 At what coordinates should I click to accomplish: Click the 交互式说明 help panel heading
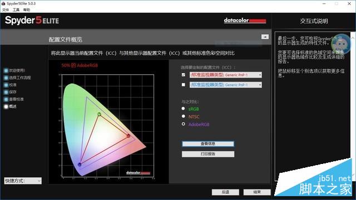click(x=314, y=21)
